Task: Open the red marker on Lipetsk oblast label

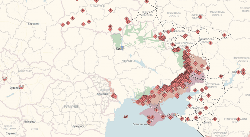Action: point(201,17)
